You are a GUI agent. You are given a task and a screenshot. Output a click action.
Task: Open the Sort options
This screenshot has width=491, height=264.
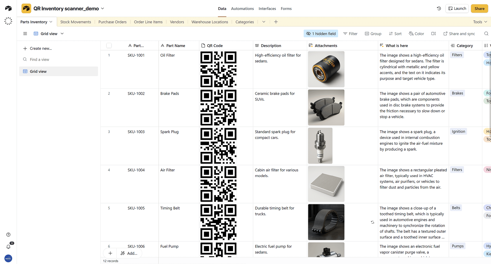395,33
